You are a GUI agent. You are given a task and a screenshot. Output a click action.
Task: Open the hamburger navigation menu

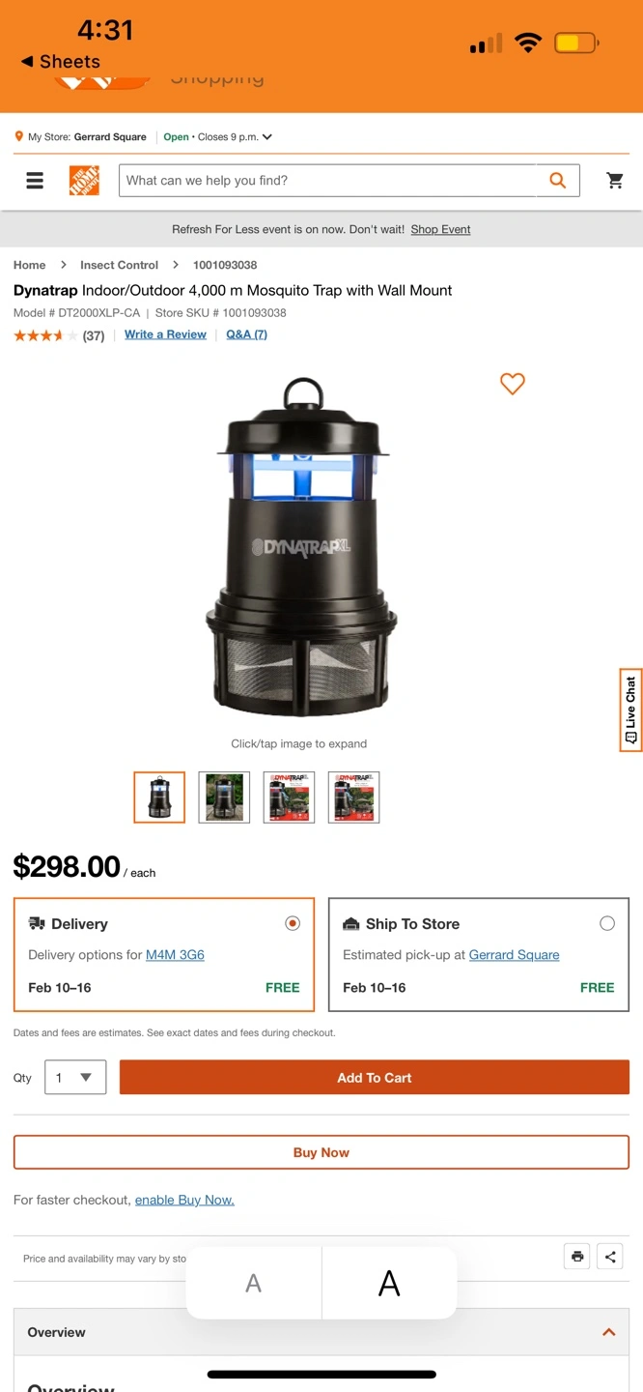pos(35,181)
